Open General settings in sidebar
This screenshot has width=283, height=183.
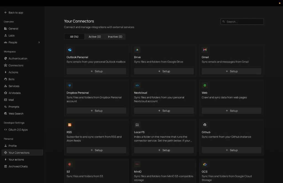(x=22, y=28)
